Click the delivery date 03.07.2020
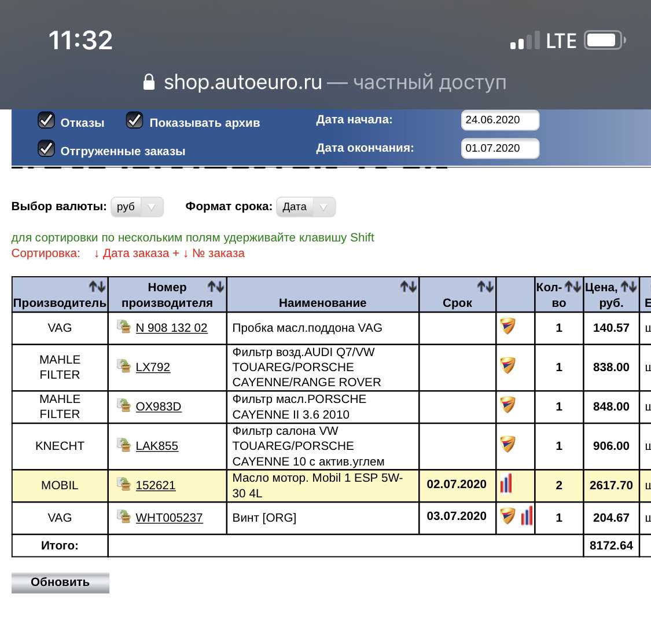651x623 pixels. point(457,516)
